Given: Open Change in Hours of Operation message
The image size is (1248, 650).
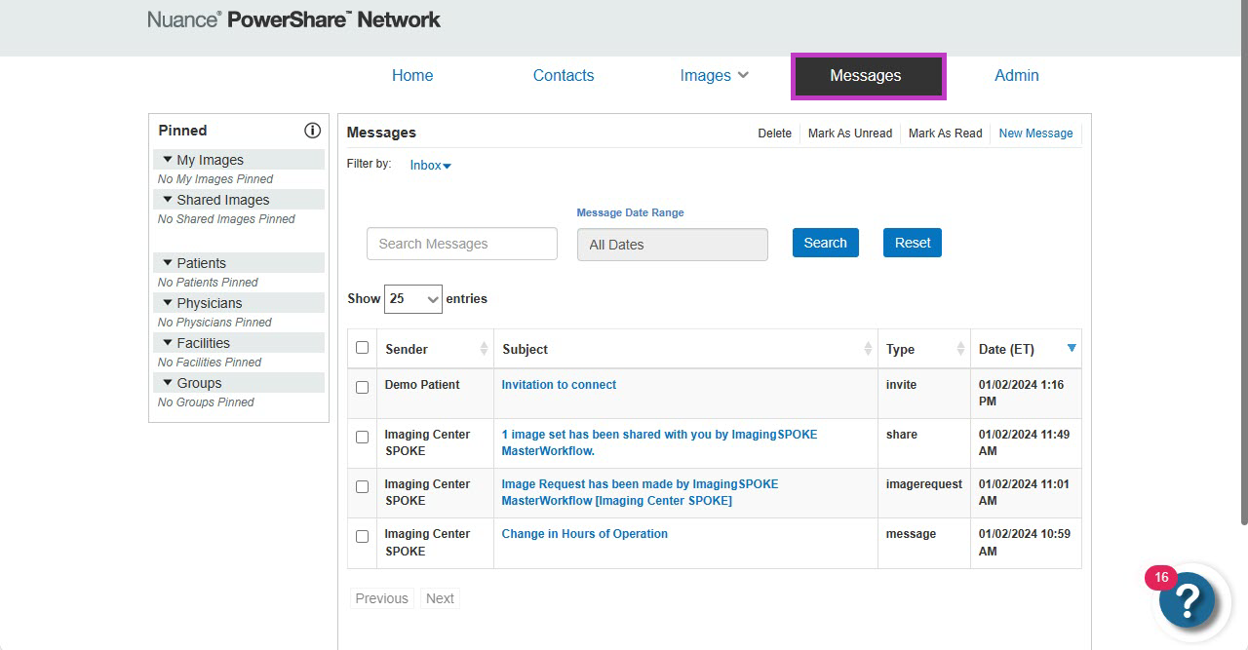Looking at the screenshot, I should pos(585,534).
